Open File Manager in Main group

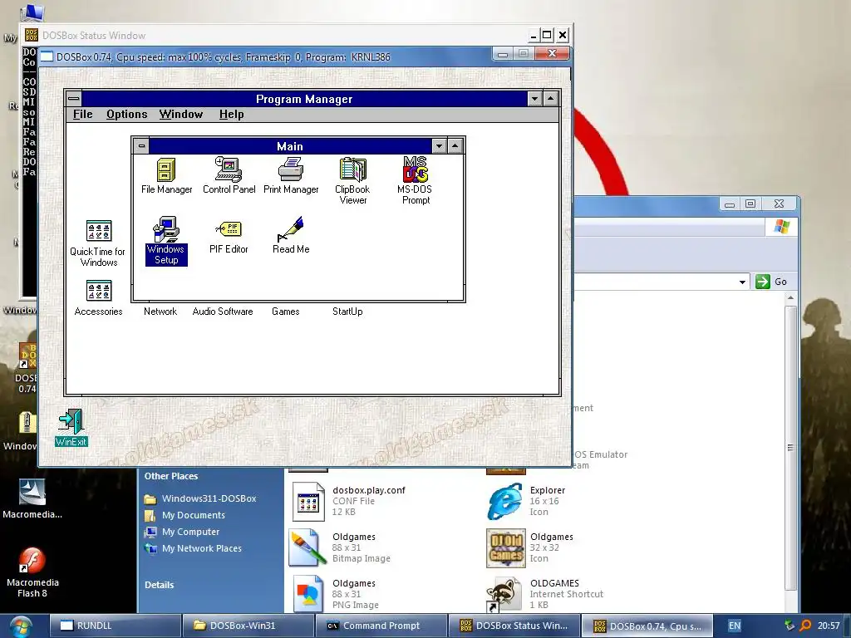point(166,175)
